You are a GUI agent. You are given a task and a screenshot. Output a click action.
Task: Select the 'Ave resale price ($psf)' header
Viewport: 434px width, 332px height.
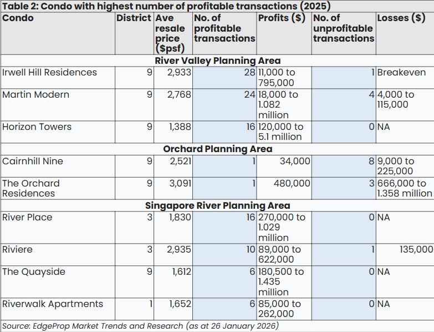pyautogui.click(x=170, y=33)
